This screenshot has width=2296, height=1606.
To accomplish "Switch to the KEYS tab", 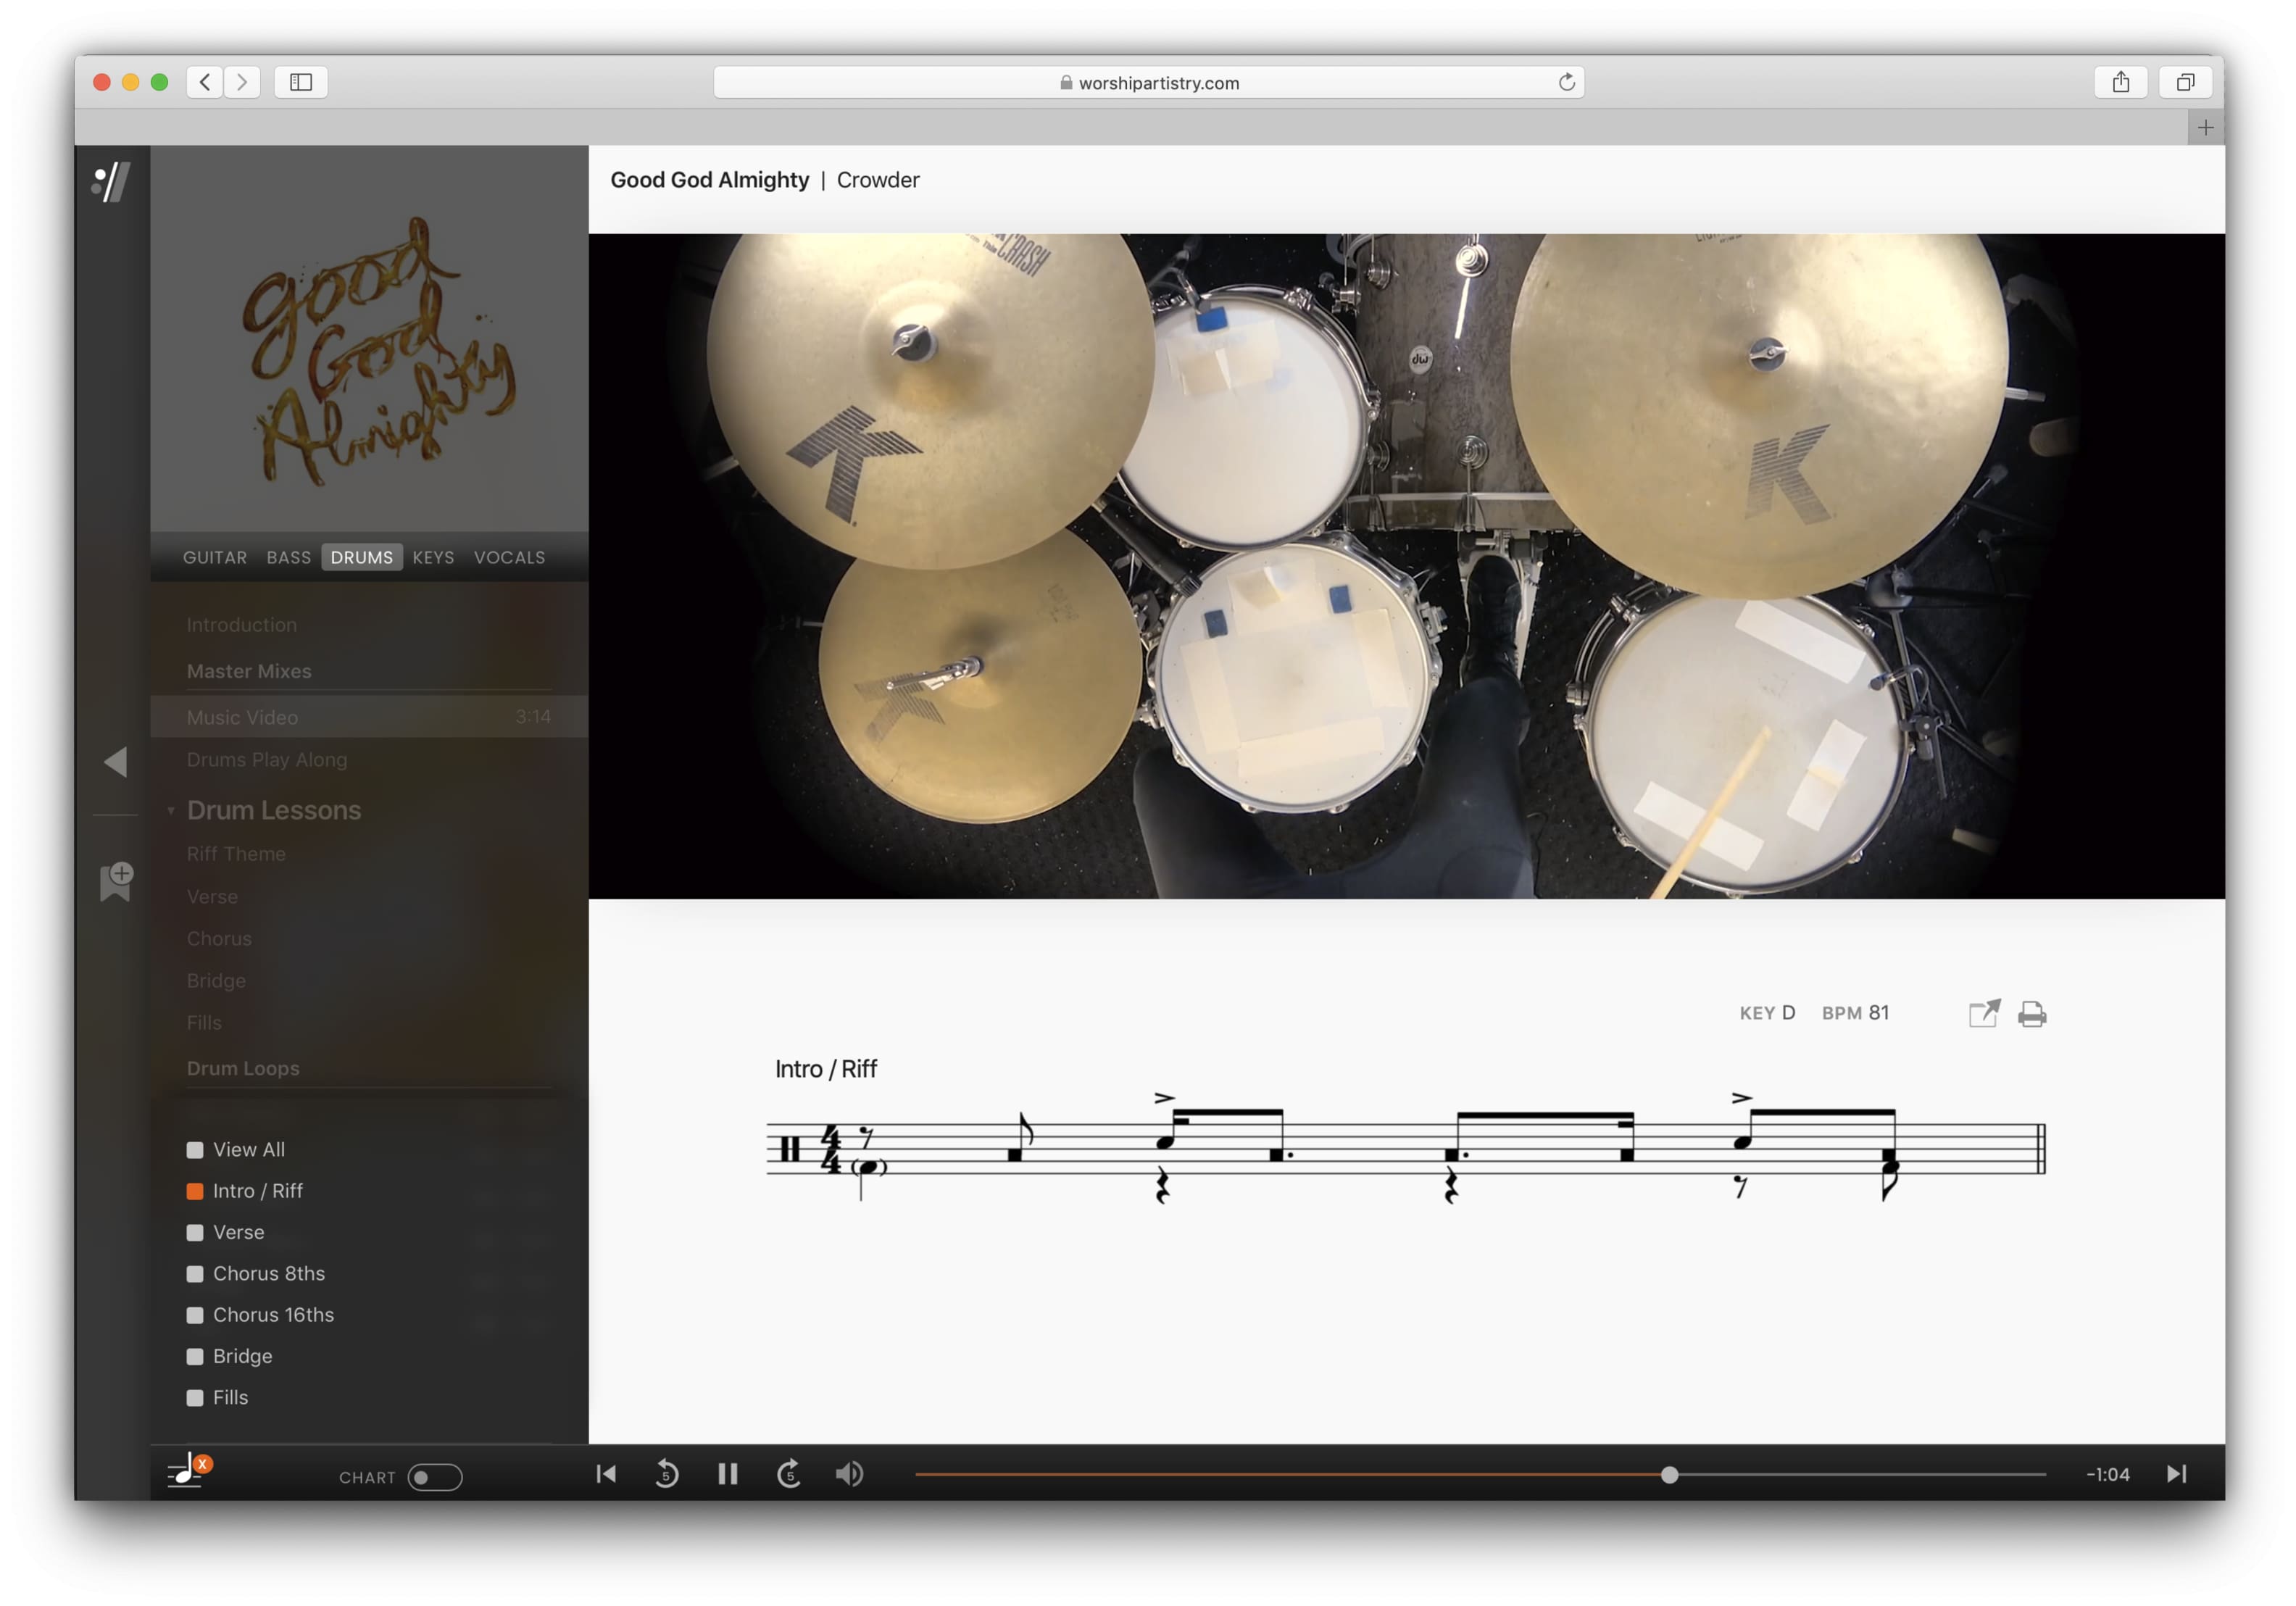I will tap(433, 557).
